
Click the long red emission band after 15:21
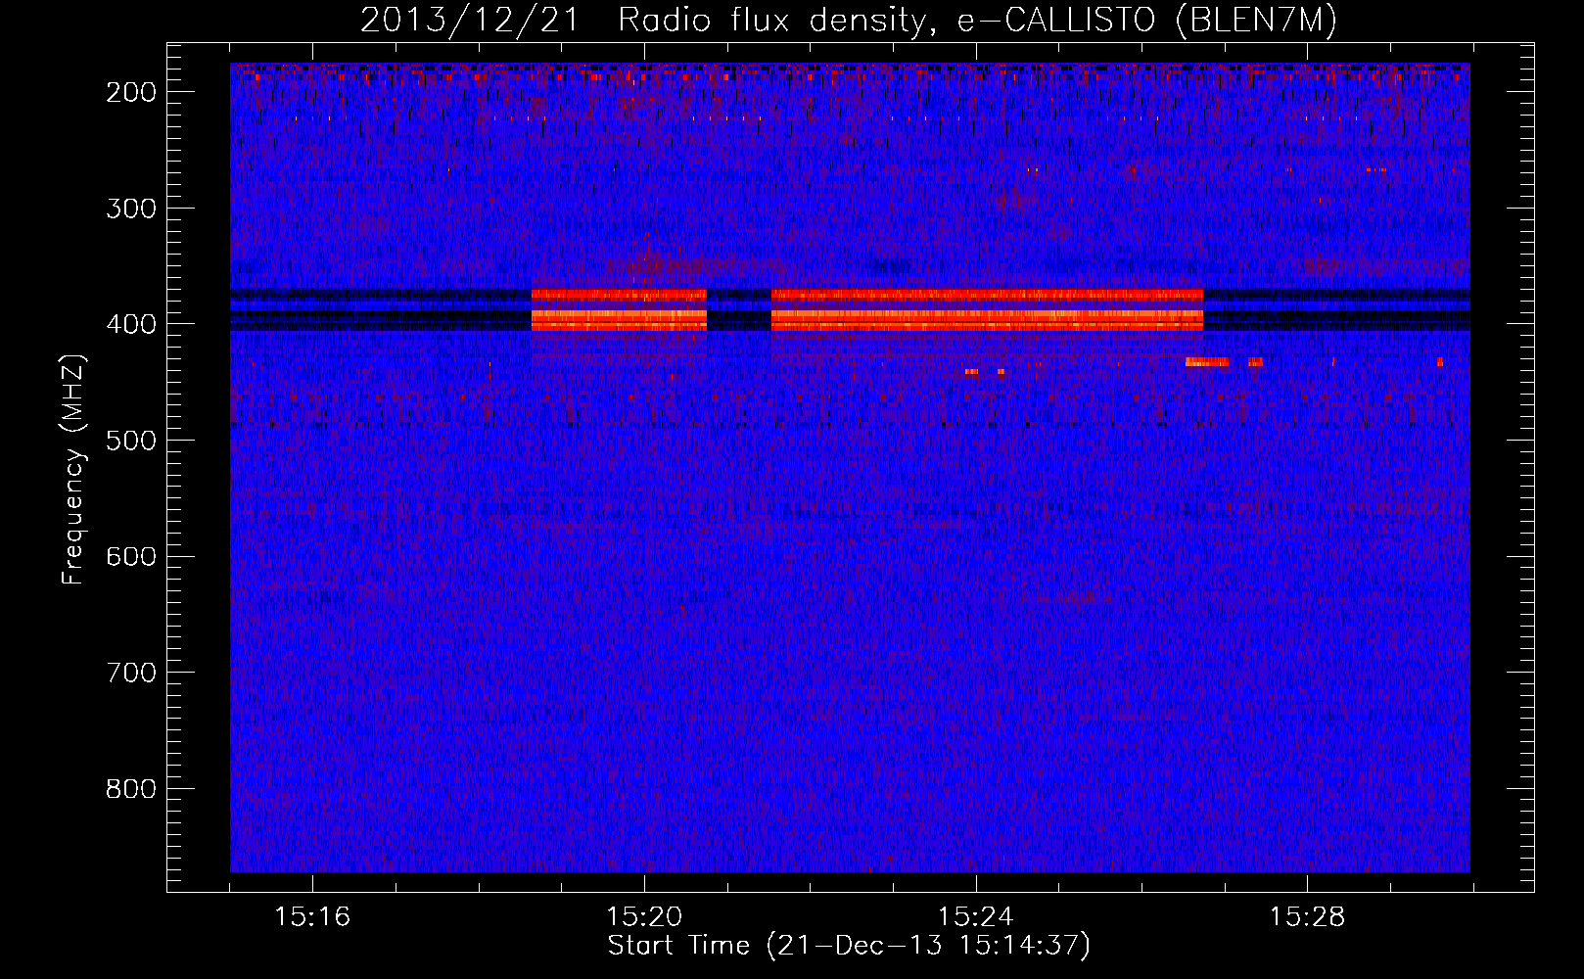(987, 309)
